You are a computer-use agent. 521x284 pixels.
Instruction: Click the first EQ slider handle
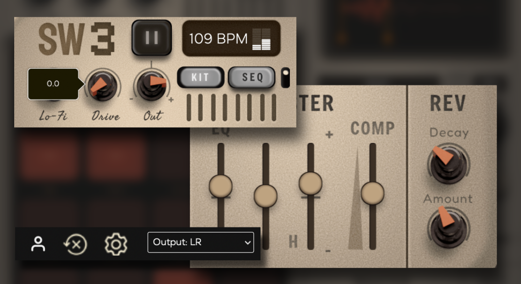221,185
